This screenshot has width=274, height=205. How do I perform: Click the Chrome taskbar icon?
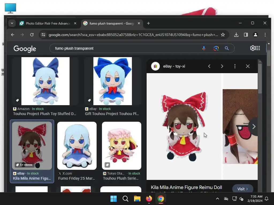(161, 199)
